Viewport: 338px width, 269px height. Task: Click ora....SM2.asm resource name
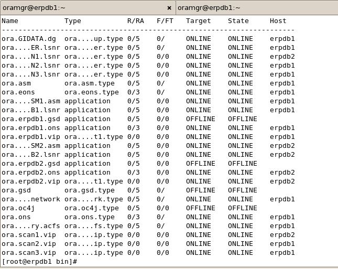point(31,146)
